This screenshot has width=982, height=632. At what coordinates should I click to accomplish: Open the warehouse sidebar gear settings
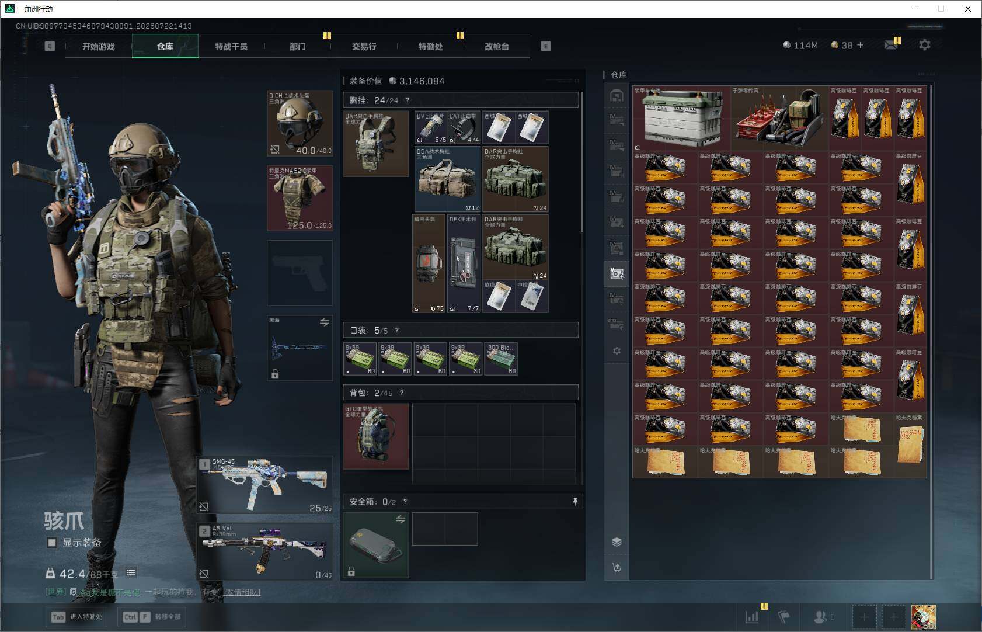[x=617, y=351]
